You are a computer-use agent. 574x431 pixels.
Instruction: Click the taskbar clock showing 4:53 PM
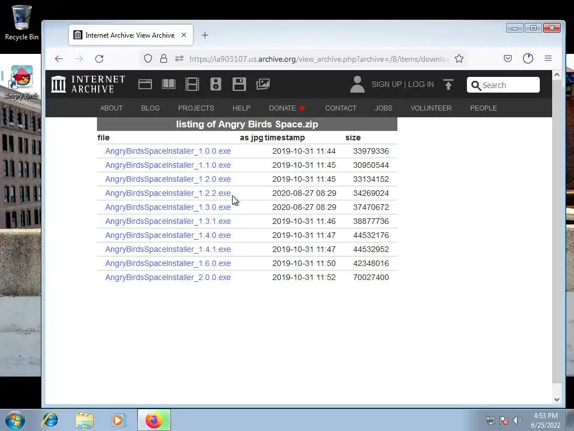545,420
